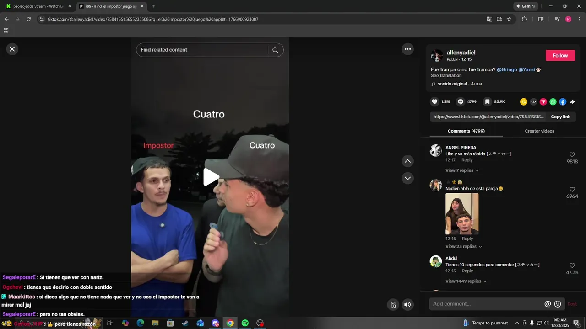Open Spotify from taskbar
The width and height of the screenshot is (586, 329).
(x=245, y=323)
